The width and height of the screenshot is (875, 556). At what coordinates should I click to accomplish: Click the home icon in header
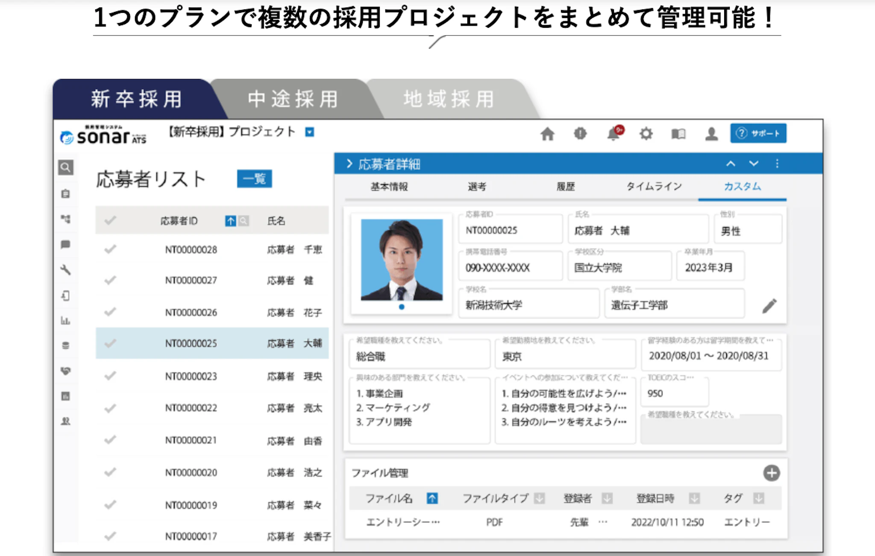(x=547, y=134)
